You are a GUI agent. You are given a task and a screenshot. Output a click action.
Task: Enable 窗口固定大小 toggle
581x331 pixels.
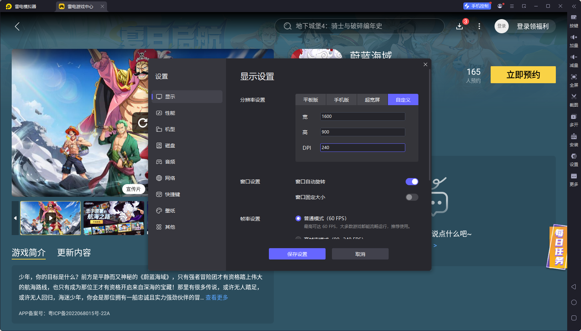(x=412, y=197)
